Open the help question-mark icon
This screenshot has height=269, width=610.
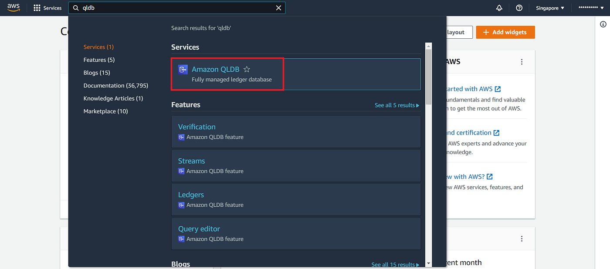pos(518,7)
